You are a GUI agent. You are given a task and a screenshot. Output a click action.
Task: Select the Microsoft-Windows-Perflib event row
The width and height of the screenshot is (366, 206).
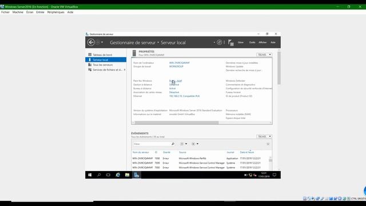(200, 159)
